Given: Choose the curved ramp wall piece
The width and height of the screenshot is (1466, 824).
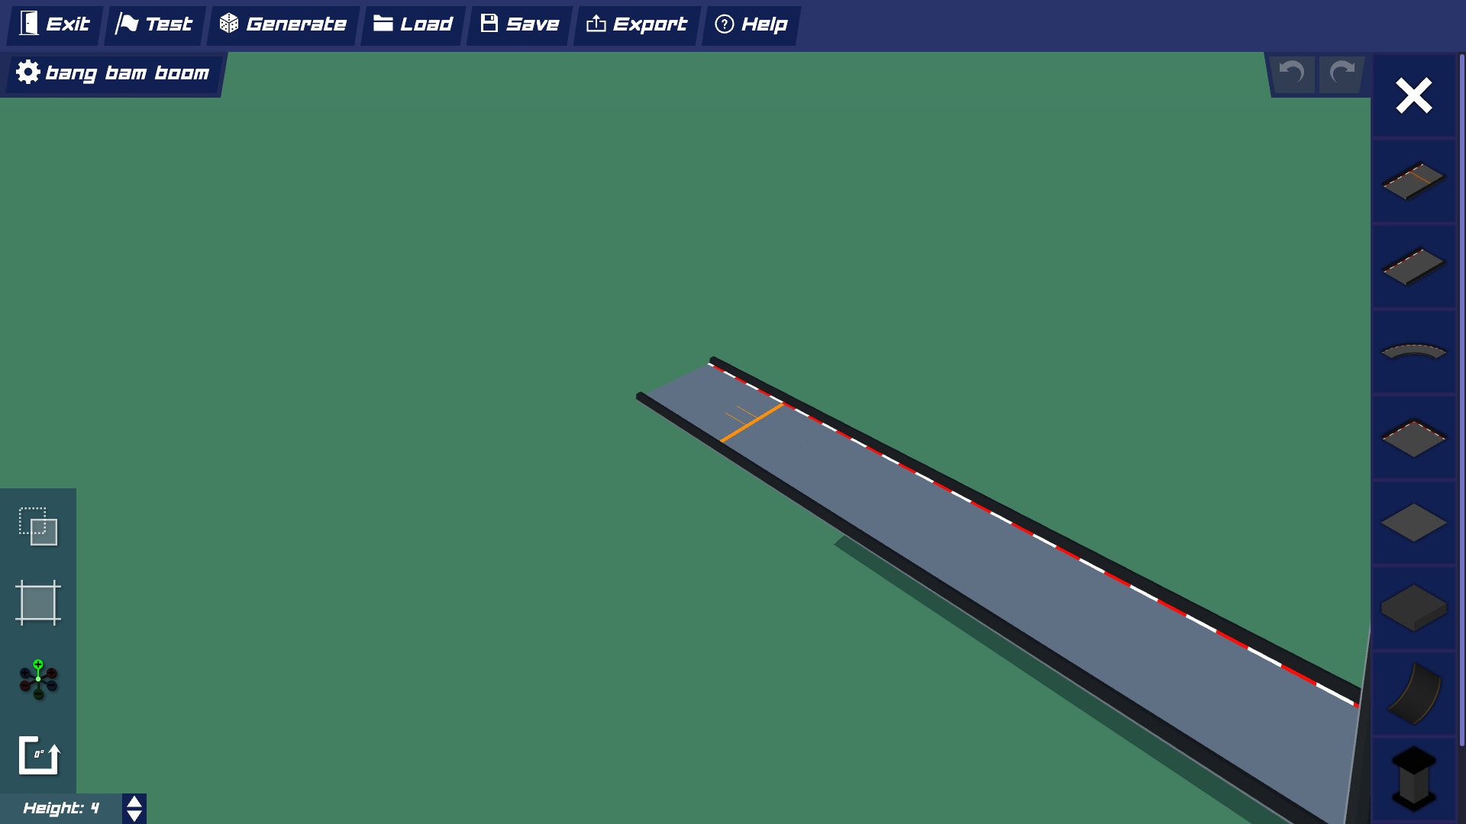Looking at the screenshot, I should [x=1413, y=694].
